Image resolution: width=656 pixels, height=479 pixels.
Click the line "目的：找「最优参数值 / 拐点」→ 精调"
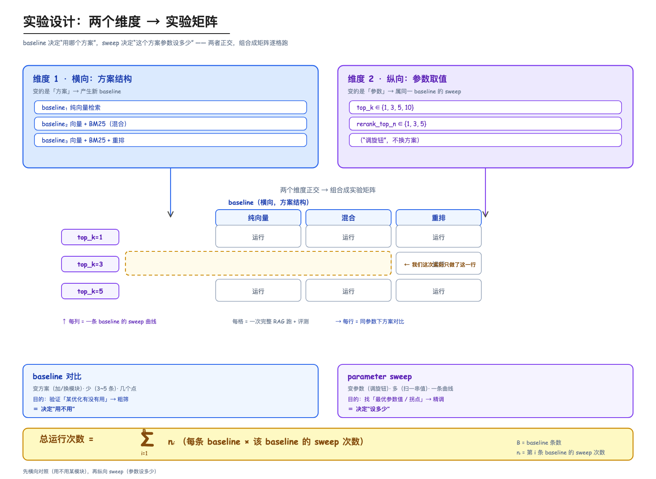point(396,399)
